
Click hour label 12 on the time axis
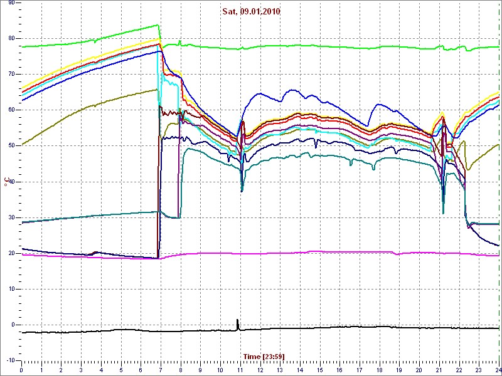click(x=260, y=370)
